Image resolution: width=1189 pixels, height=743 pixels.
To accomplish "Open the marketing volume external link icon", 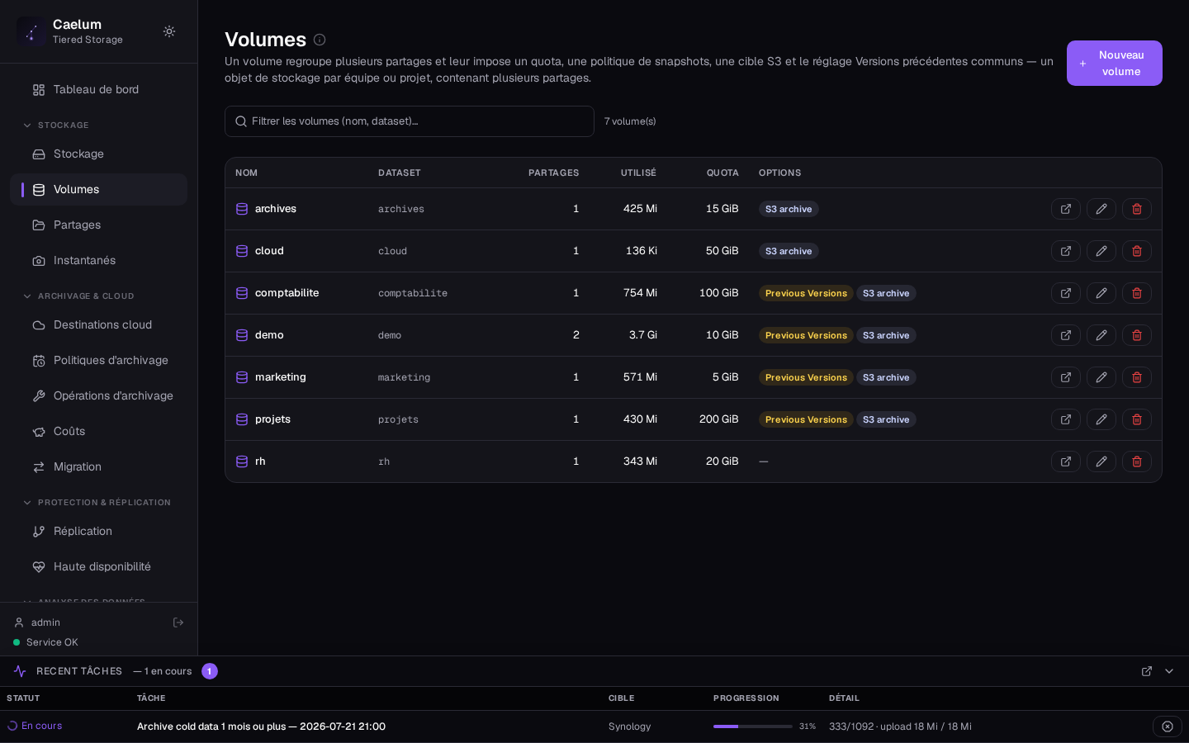I will [1066, 377].
